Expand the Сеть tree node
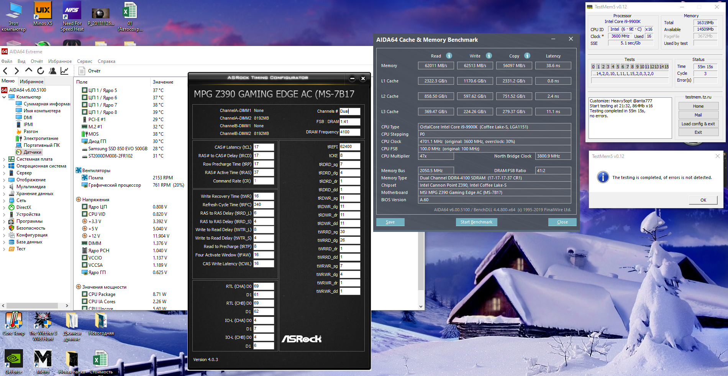The height and width of the screenshot is (376, 728). pos(4,200)
